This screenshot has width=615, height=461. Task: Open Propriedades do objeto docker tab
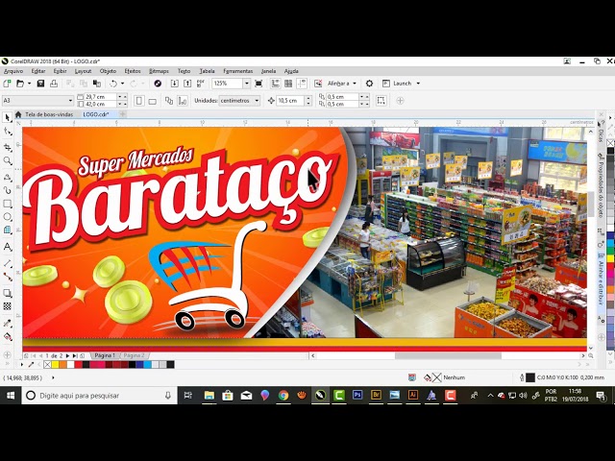[x=601, y=186]
